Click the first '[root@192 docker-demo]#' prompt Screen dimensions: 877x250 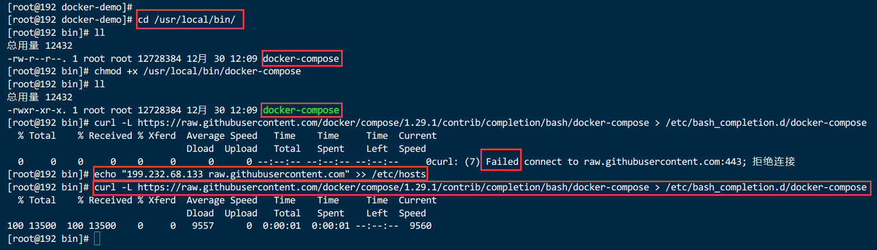(70, 7)
